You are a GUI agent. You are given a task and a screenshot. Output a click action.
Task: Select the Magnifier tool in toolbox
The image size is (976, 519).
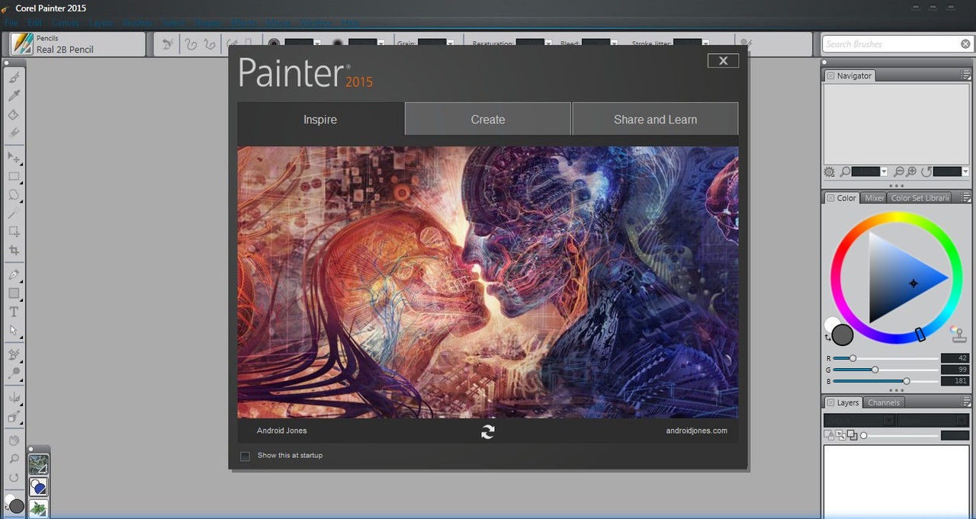pyautogui.click(x=14, y=459)
